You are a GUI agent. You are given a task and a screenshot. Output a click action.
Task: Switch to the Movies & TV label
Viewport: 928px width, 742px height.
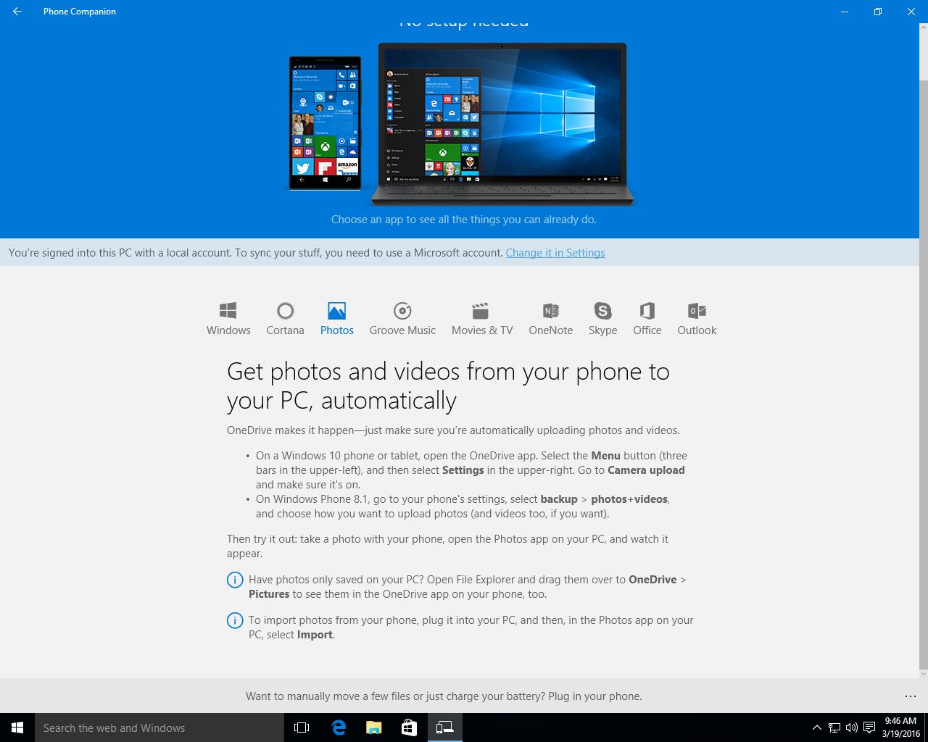pyautogui.click(x=482, y=330)
